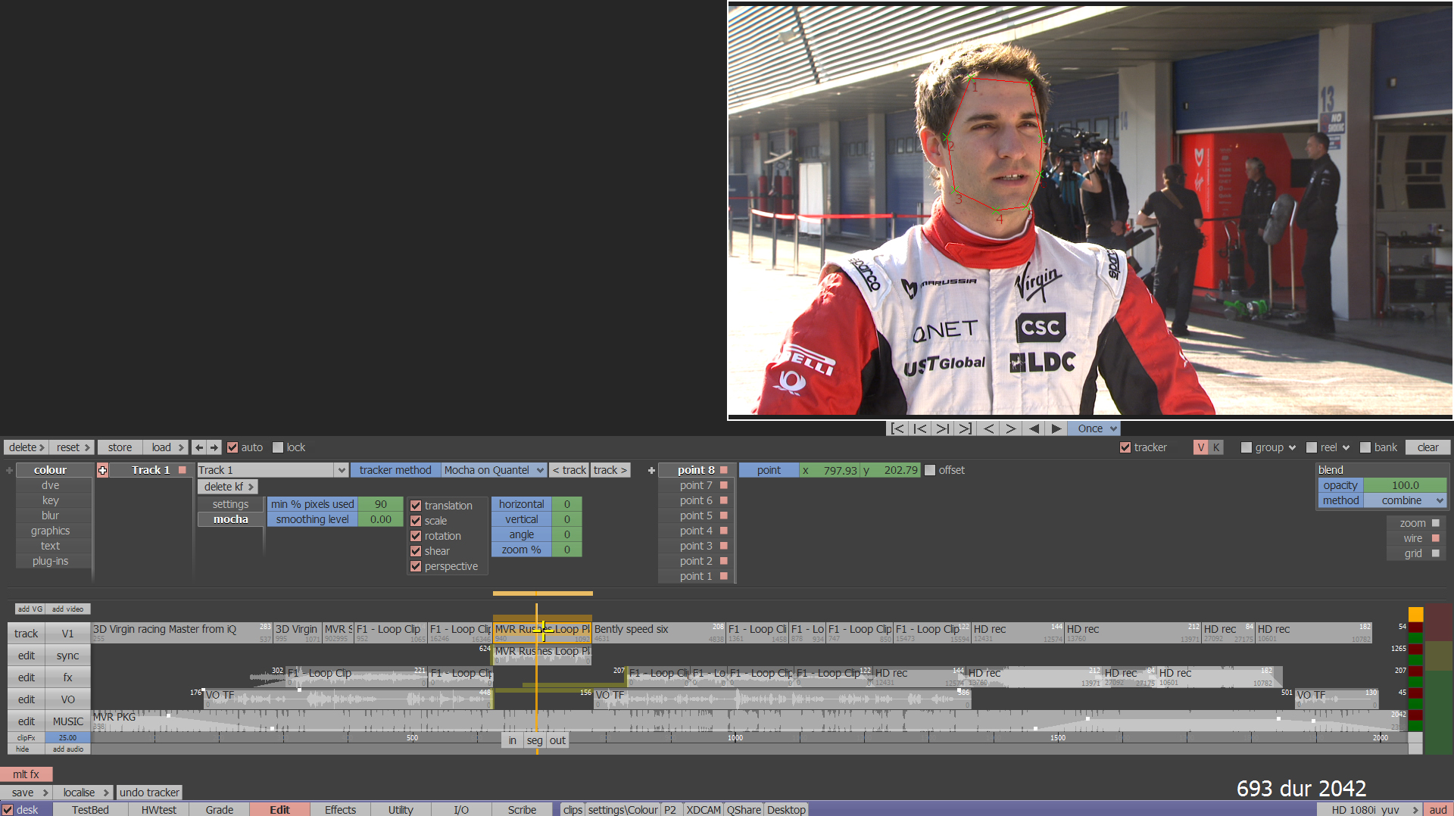This screenshot has height=816, width=1454.
Task: Click the plus icon left of Track 1
Action: tap(103, 470)
